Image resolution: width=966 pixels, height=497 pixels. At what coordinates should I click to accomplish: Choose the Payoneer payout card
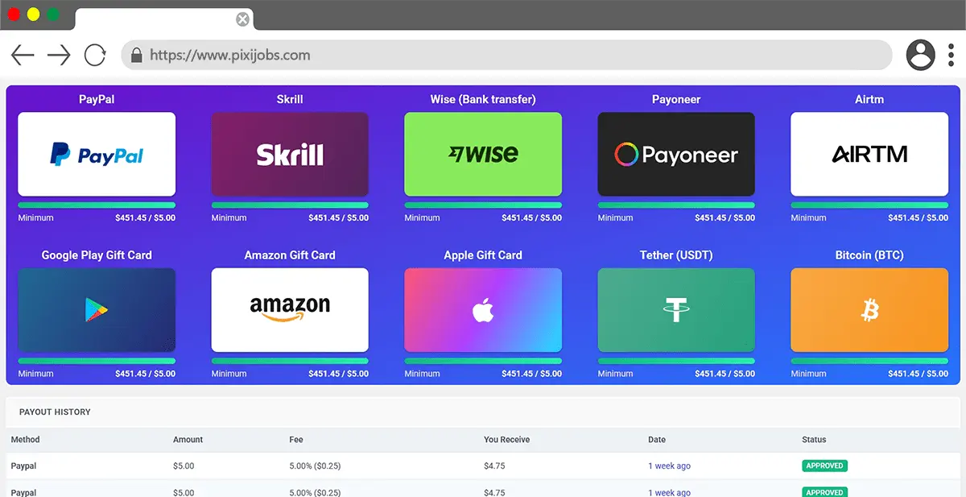676,154
